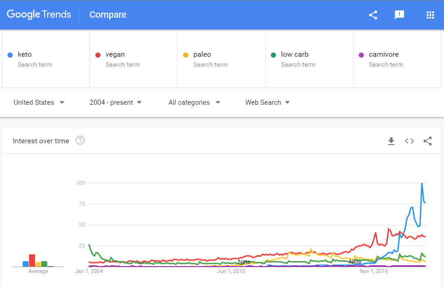Select the keto search term

[x=25, y=54]
